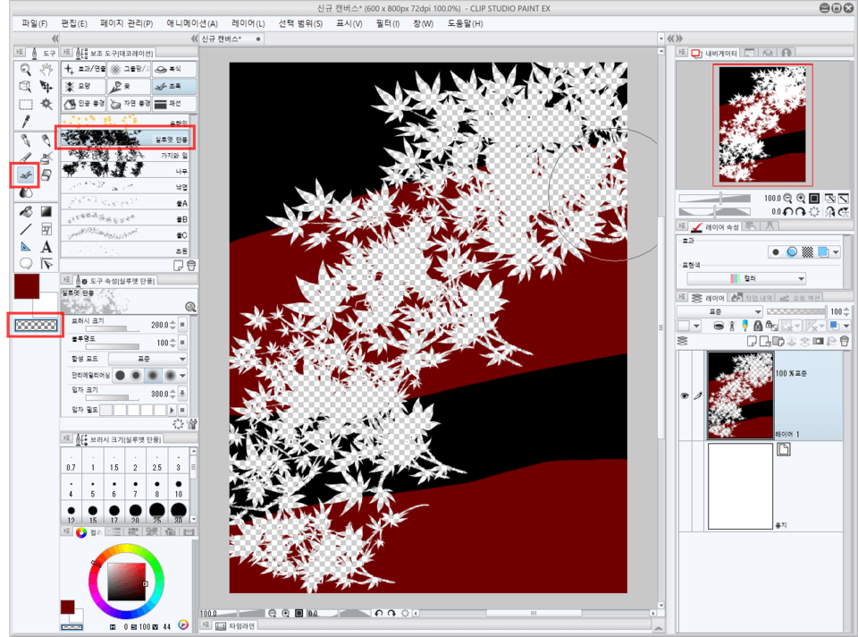The image size is (858, 637).
Task: Delete sub tool using trash icon
Action: (x=191, y=266)
